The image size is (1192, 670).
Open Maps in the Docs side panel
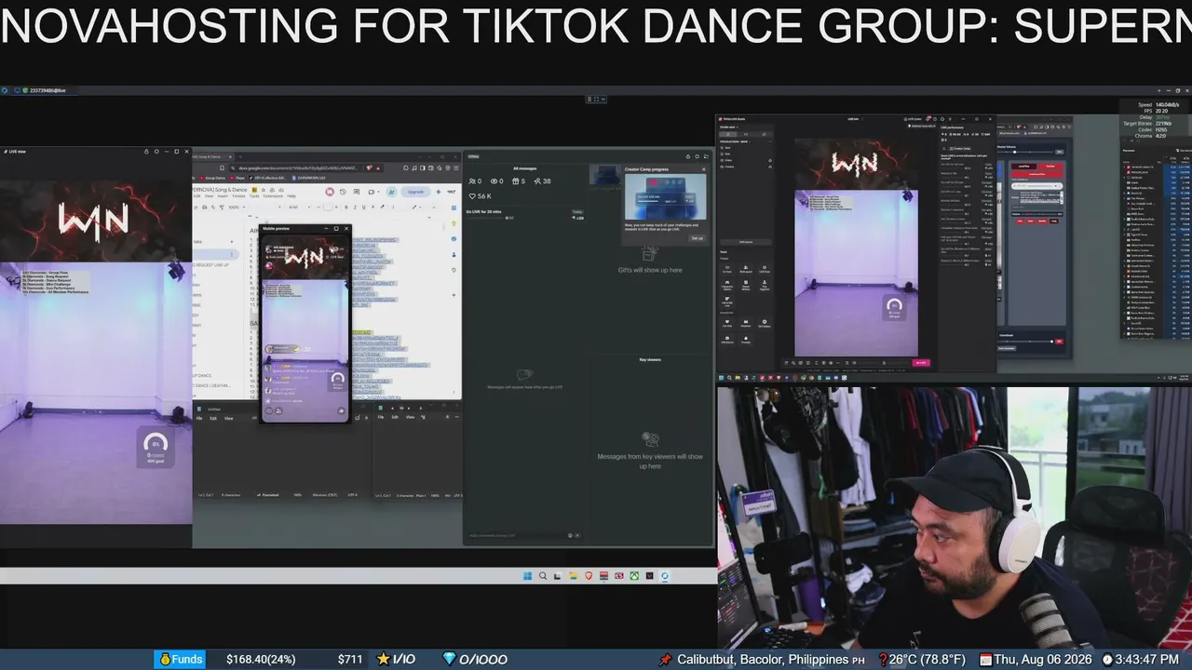pos(454,270)
